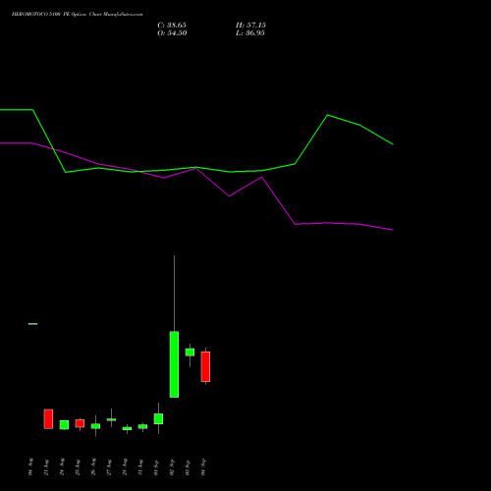Select the close value C: 38.65
491x491 pixels.
(172, 26)
